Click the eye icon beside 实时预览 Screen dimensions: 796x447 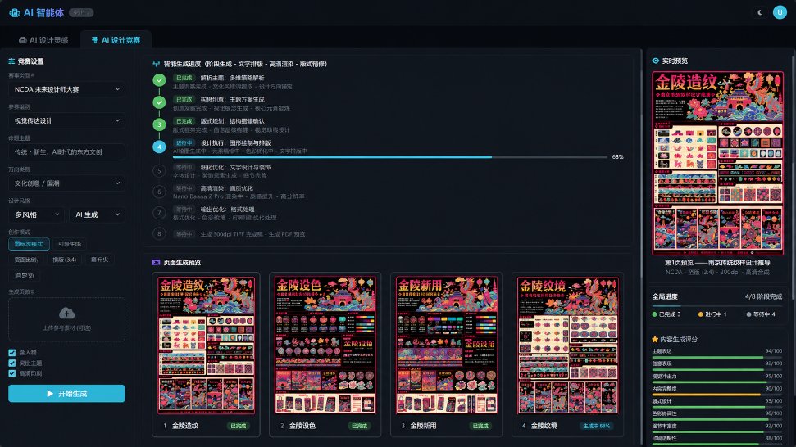(x=655, y=61)
